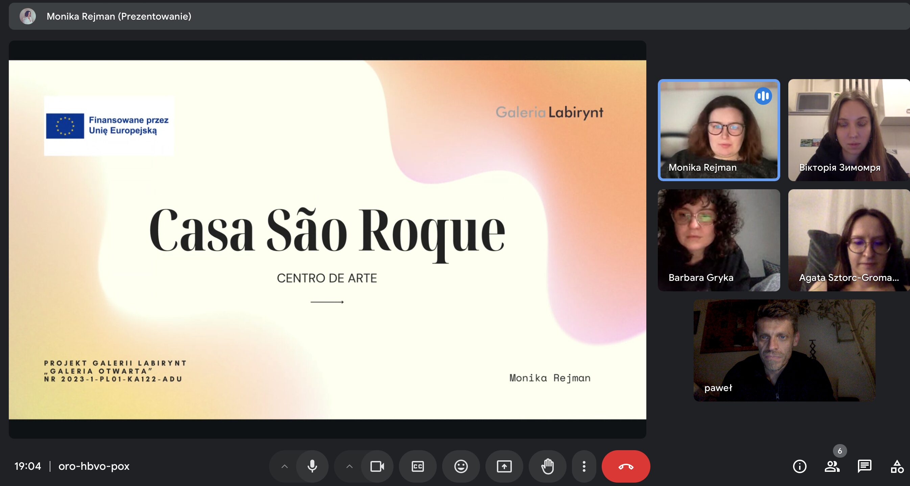Show the participants panel
The width and height of the screenshot is (910, 486).
coord(832,466)
